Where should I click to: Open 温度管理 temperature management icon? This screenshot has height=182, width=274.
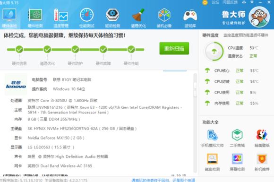tap(61, 18)
